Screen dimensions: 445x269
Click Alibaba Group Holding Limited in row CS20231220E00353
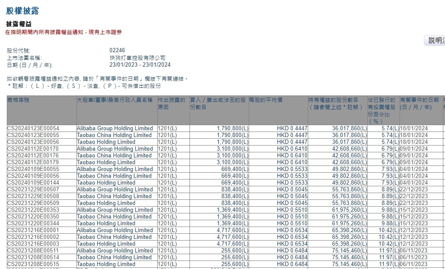[115, 210]
